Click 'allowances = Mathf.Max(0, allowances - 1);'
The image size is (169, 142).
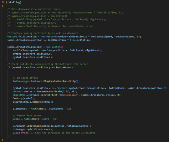42,109
